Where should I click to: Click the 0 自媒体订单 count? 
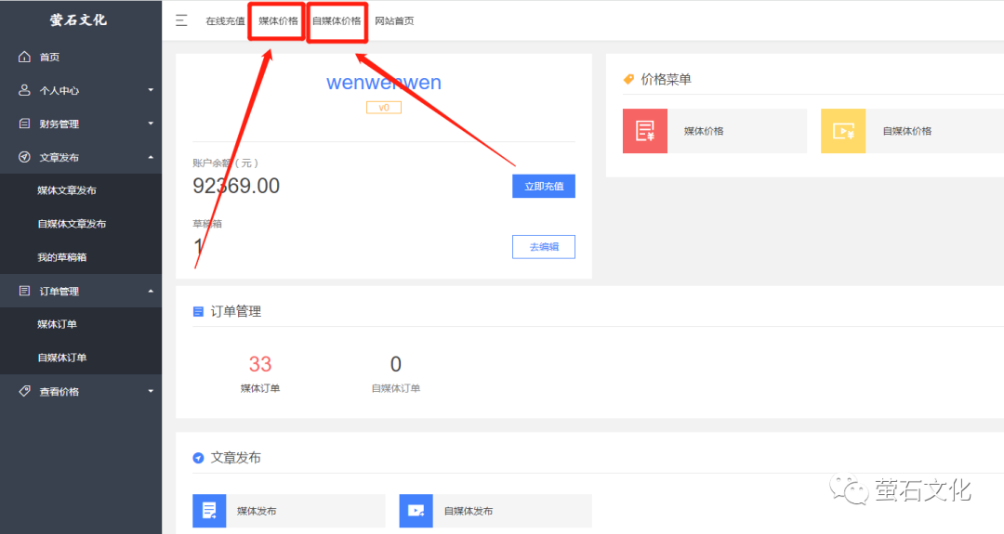(x=396, y=364)
